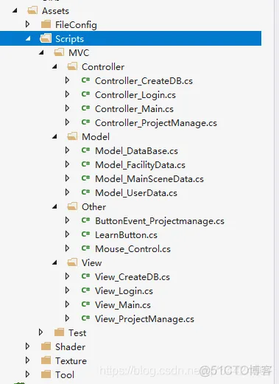279x384 pixels.
Task: Select Model_MainSceneData.cs file name
Action: pyautogui.click(x=149, y=179)
